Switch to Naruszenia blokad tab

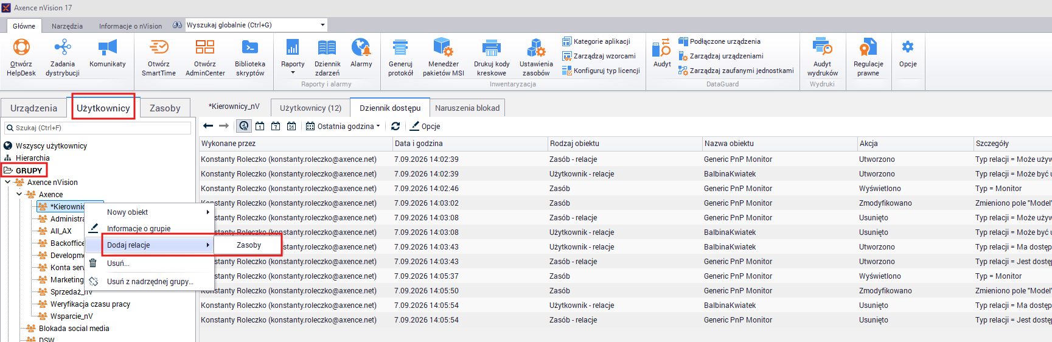click(x=467, y=108)
